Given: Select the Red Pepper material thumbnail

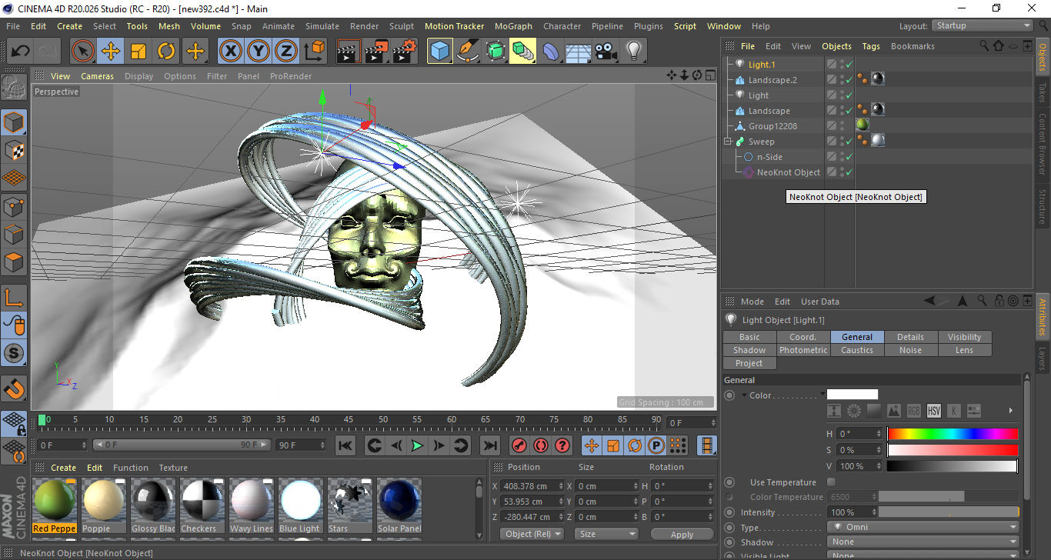Looking at the screenshot, I should tap(55, 506).
